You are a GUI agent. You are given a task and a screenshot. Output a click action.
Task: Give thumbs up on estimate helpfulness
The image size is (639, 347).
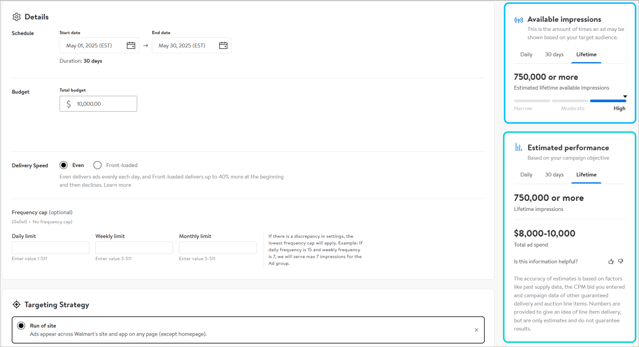[611, 261]
